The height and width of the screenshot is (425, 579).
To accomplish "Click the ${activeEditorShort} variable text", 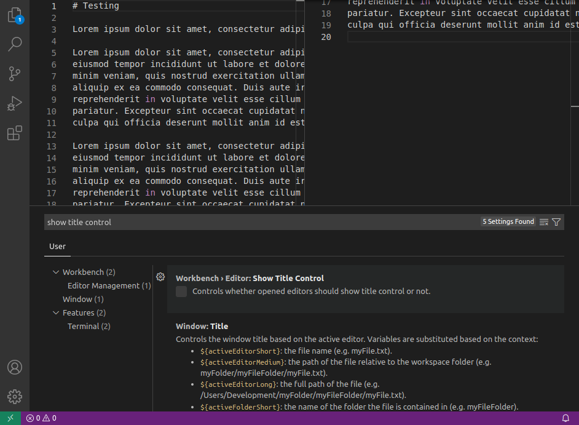I will pyautogui.click(x=240, y=351).
